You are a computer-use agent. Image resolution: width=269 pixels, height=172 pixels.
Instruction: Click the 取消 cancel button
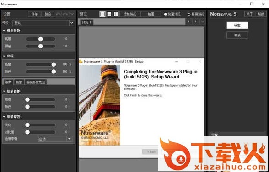tap(237, 36)
